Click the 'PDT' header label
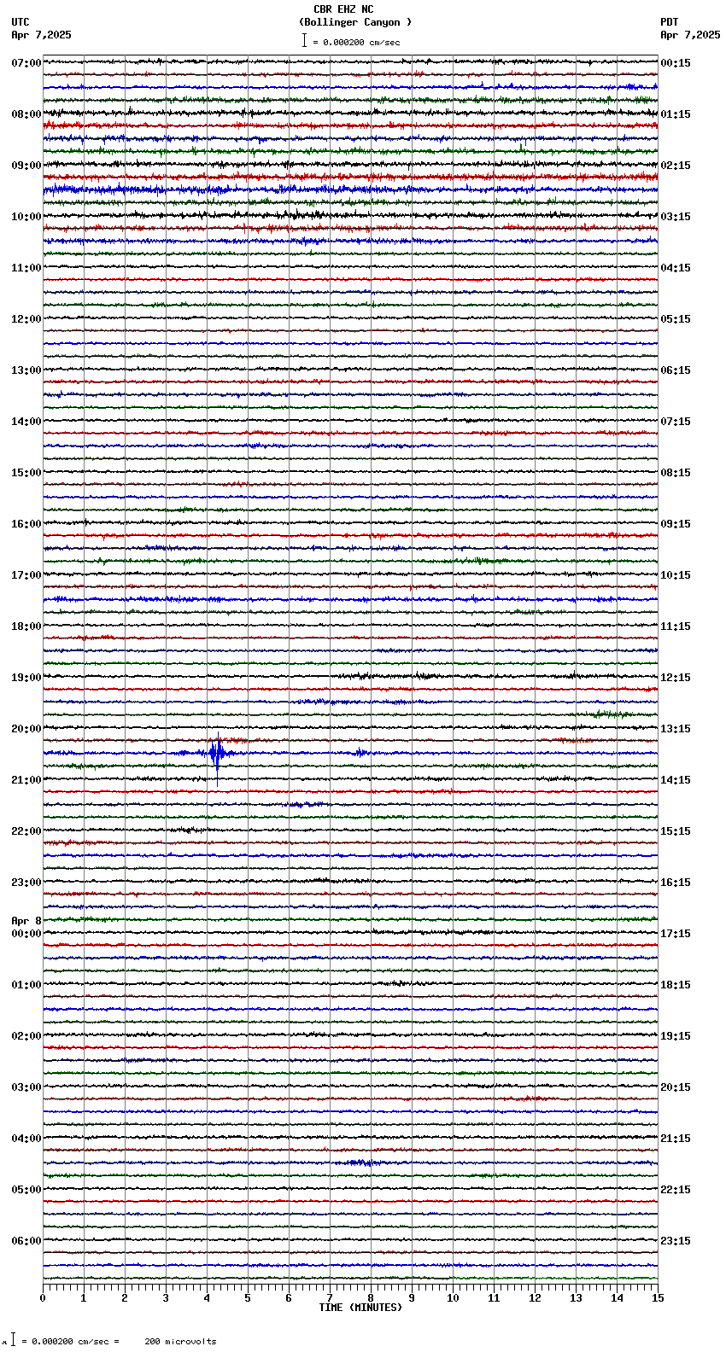The height and width of the screenshot is (1352, 726). (670, 22)
